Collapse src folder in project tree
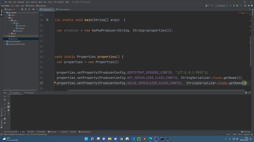 click(7, 18)
